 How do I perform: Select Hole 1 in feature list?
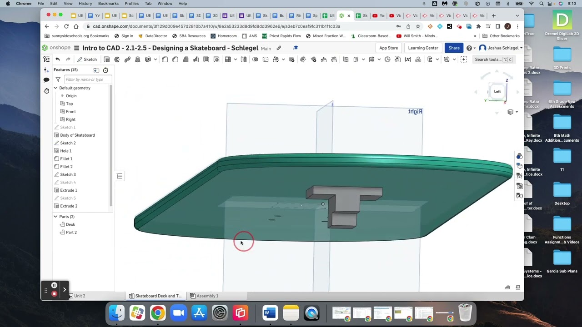[x=65, y=151]
